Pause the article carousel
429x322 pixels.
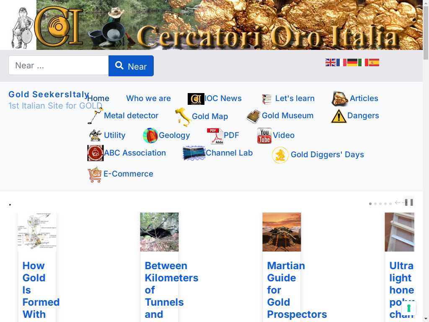coord(409,203)
